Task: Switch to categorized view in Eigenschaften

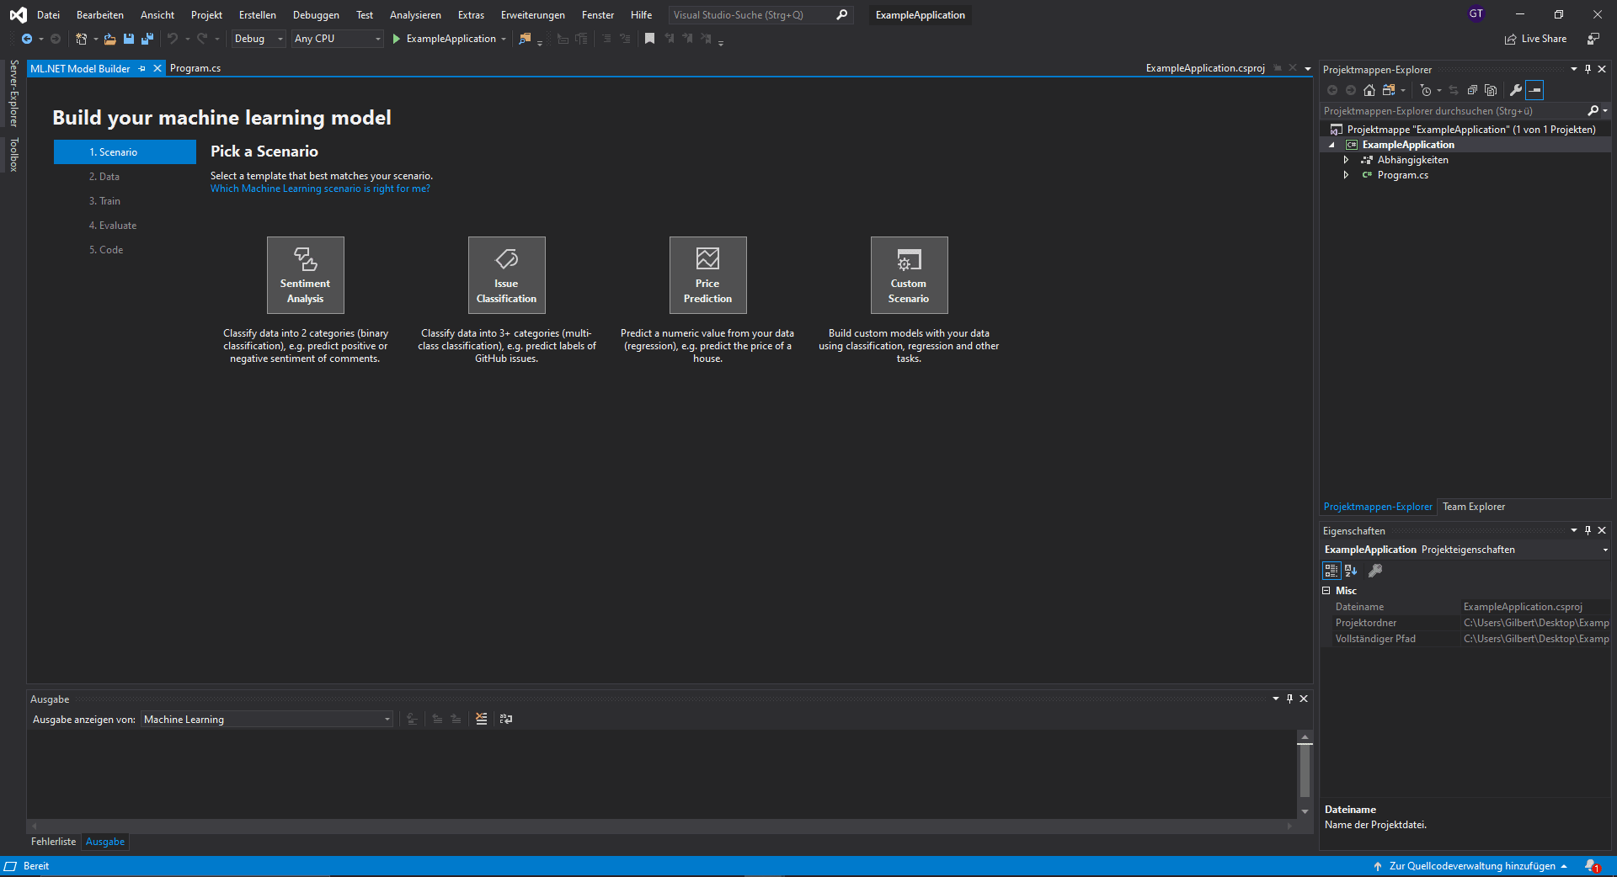Action: [1331, 571]
